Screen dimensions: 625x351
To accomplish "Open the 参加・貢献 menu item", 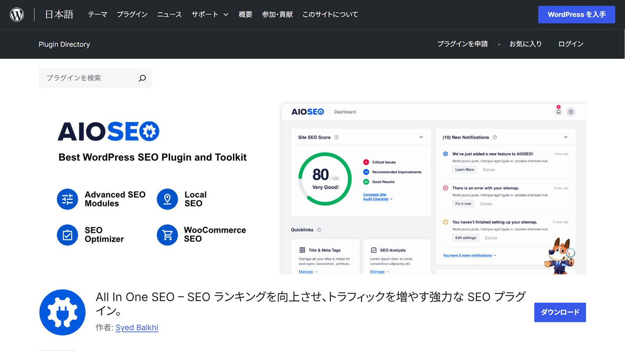I will coord(277,14).
